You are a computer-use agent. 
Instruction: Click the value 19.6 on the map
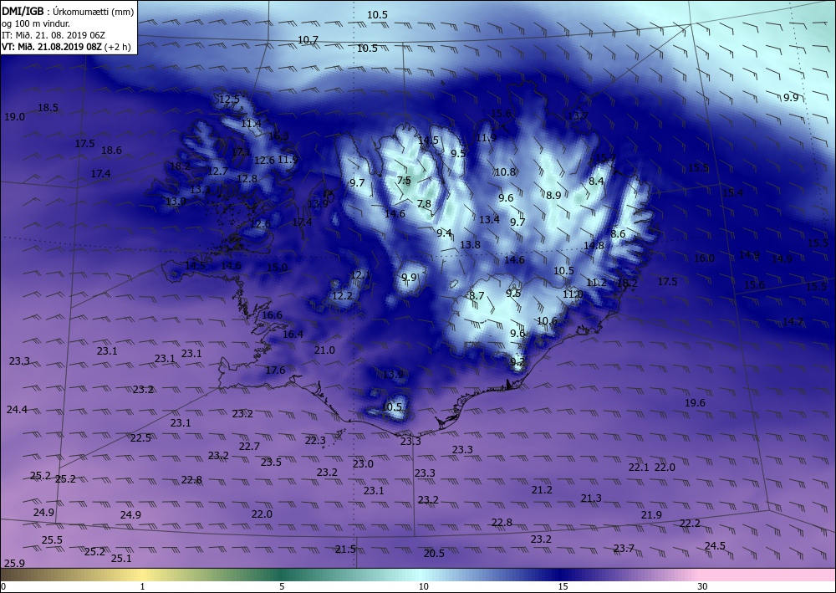695,403
